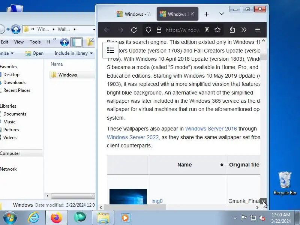Open Videos library
The height and width of the screenshot is (225, 300).
click(10, 137)
